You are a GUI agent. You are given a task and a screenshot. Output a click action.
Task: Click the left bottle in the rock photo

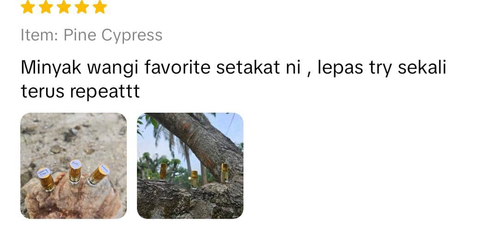pyautogui.click(x=46, y=179)
